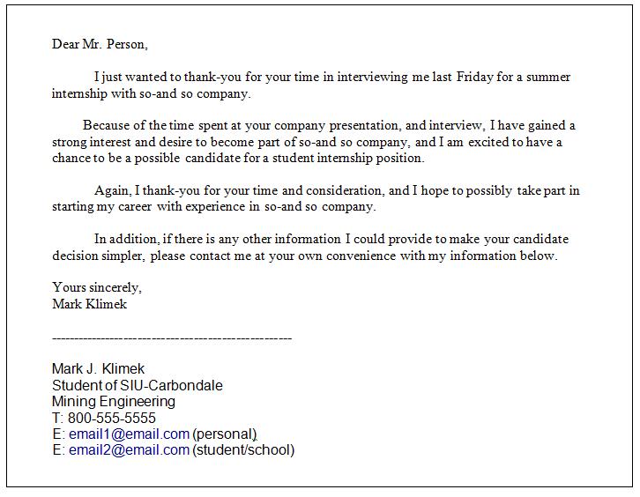
Task: Click the "(personal)" label after email1
Action: pyautogui.click(x=224, y=434)
